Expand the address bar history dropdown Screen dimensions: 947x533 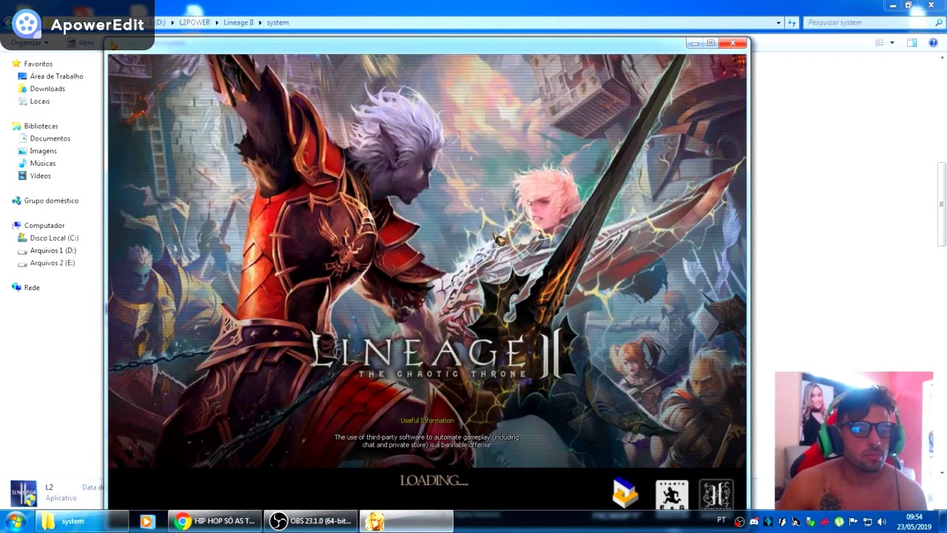coord(778,22)
